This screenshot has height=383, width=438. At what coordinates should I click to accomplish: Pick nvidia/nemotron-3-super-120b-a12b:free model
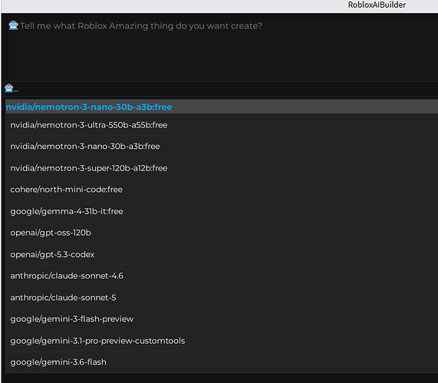click(x=222, y=168)
